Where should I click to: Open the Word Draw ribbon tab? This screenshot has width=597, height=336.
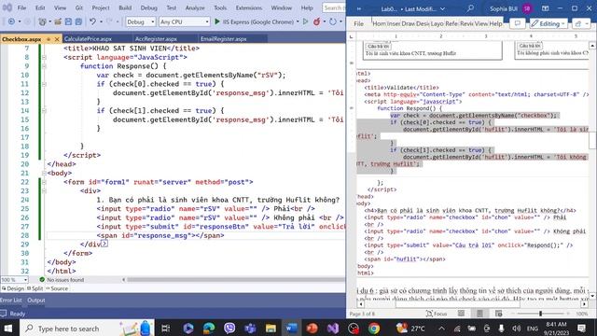[x=408, y=23]
